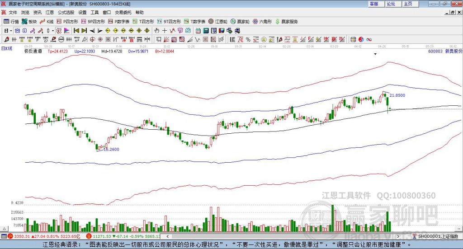Open the 帮助 menu
This screenshot has height=249, width=463.
click(x=139, y=12)
